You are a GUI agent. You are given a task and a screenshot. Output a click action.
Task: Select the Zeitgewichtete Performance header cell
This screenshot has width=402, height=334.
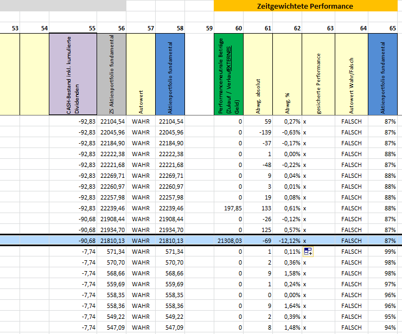[x=305, y=6]
